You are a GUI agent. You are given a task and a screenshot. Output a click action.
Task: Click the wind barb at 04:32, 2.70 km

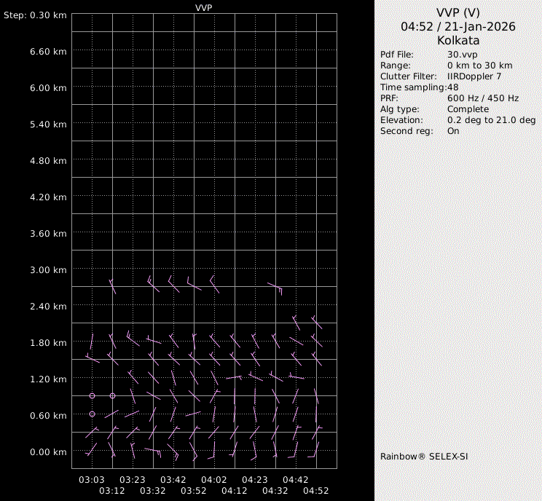[x=276, y=286]
